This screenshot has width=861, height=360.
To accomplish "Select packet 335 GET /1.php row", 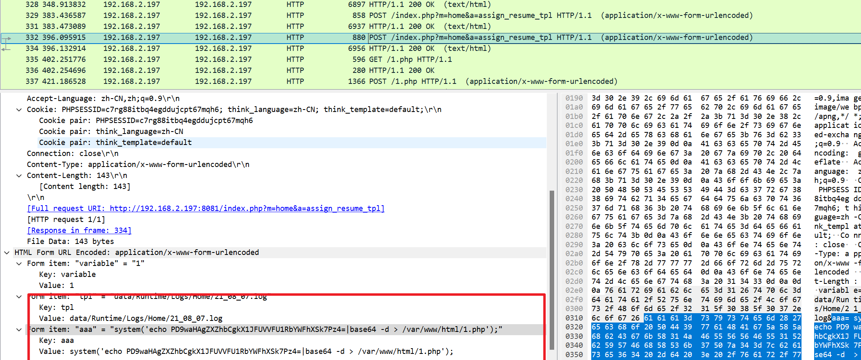I will click(430, 59).
